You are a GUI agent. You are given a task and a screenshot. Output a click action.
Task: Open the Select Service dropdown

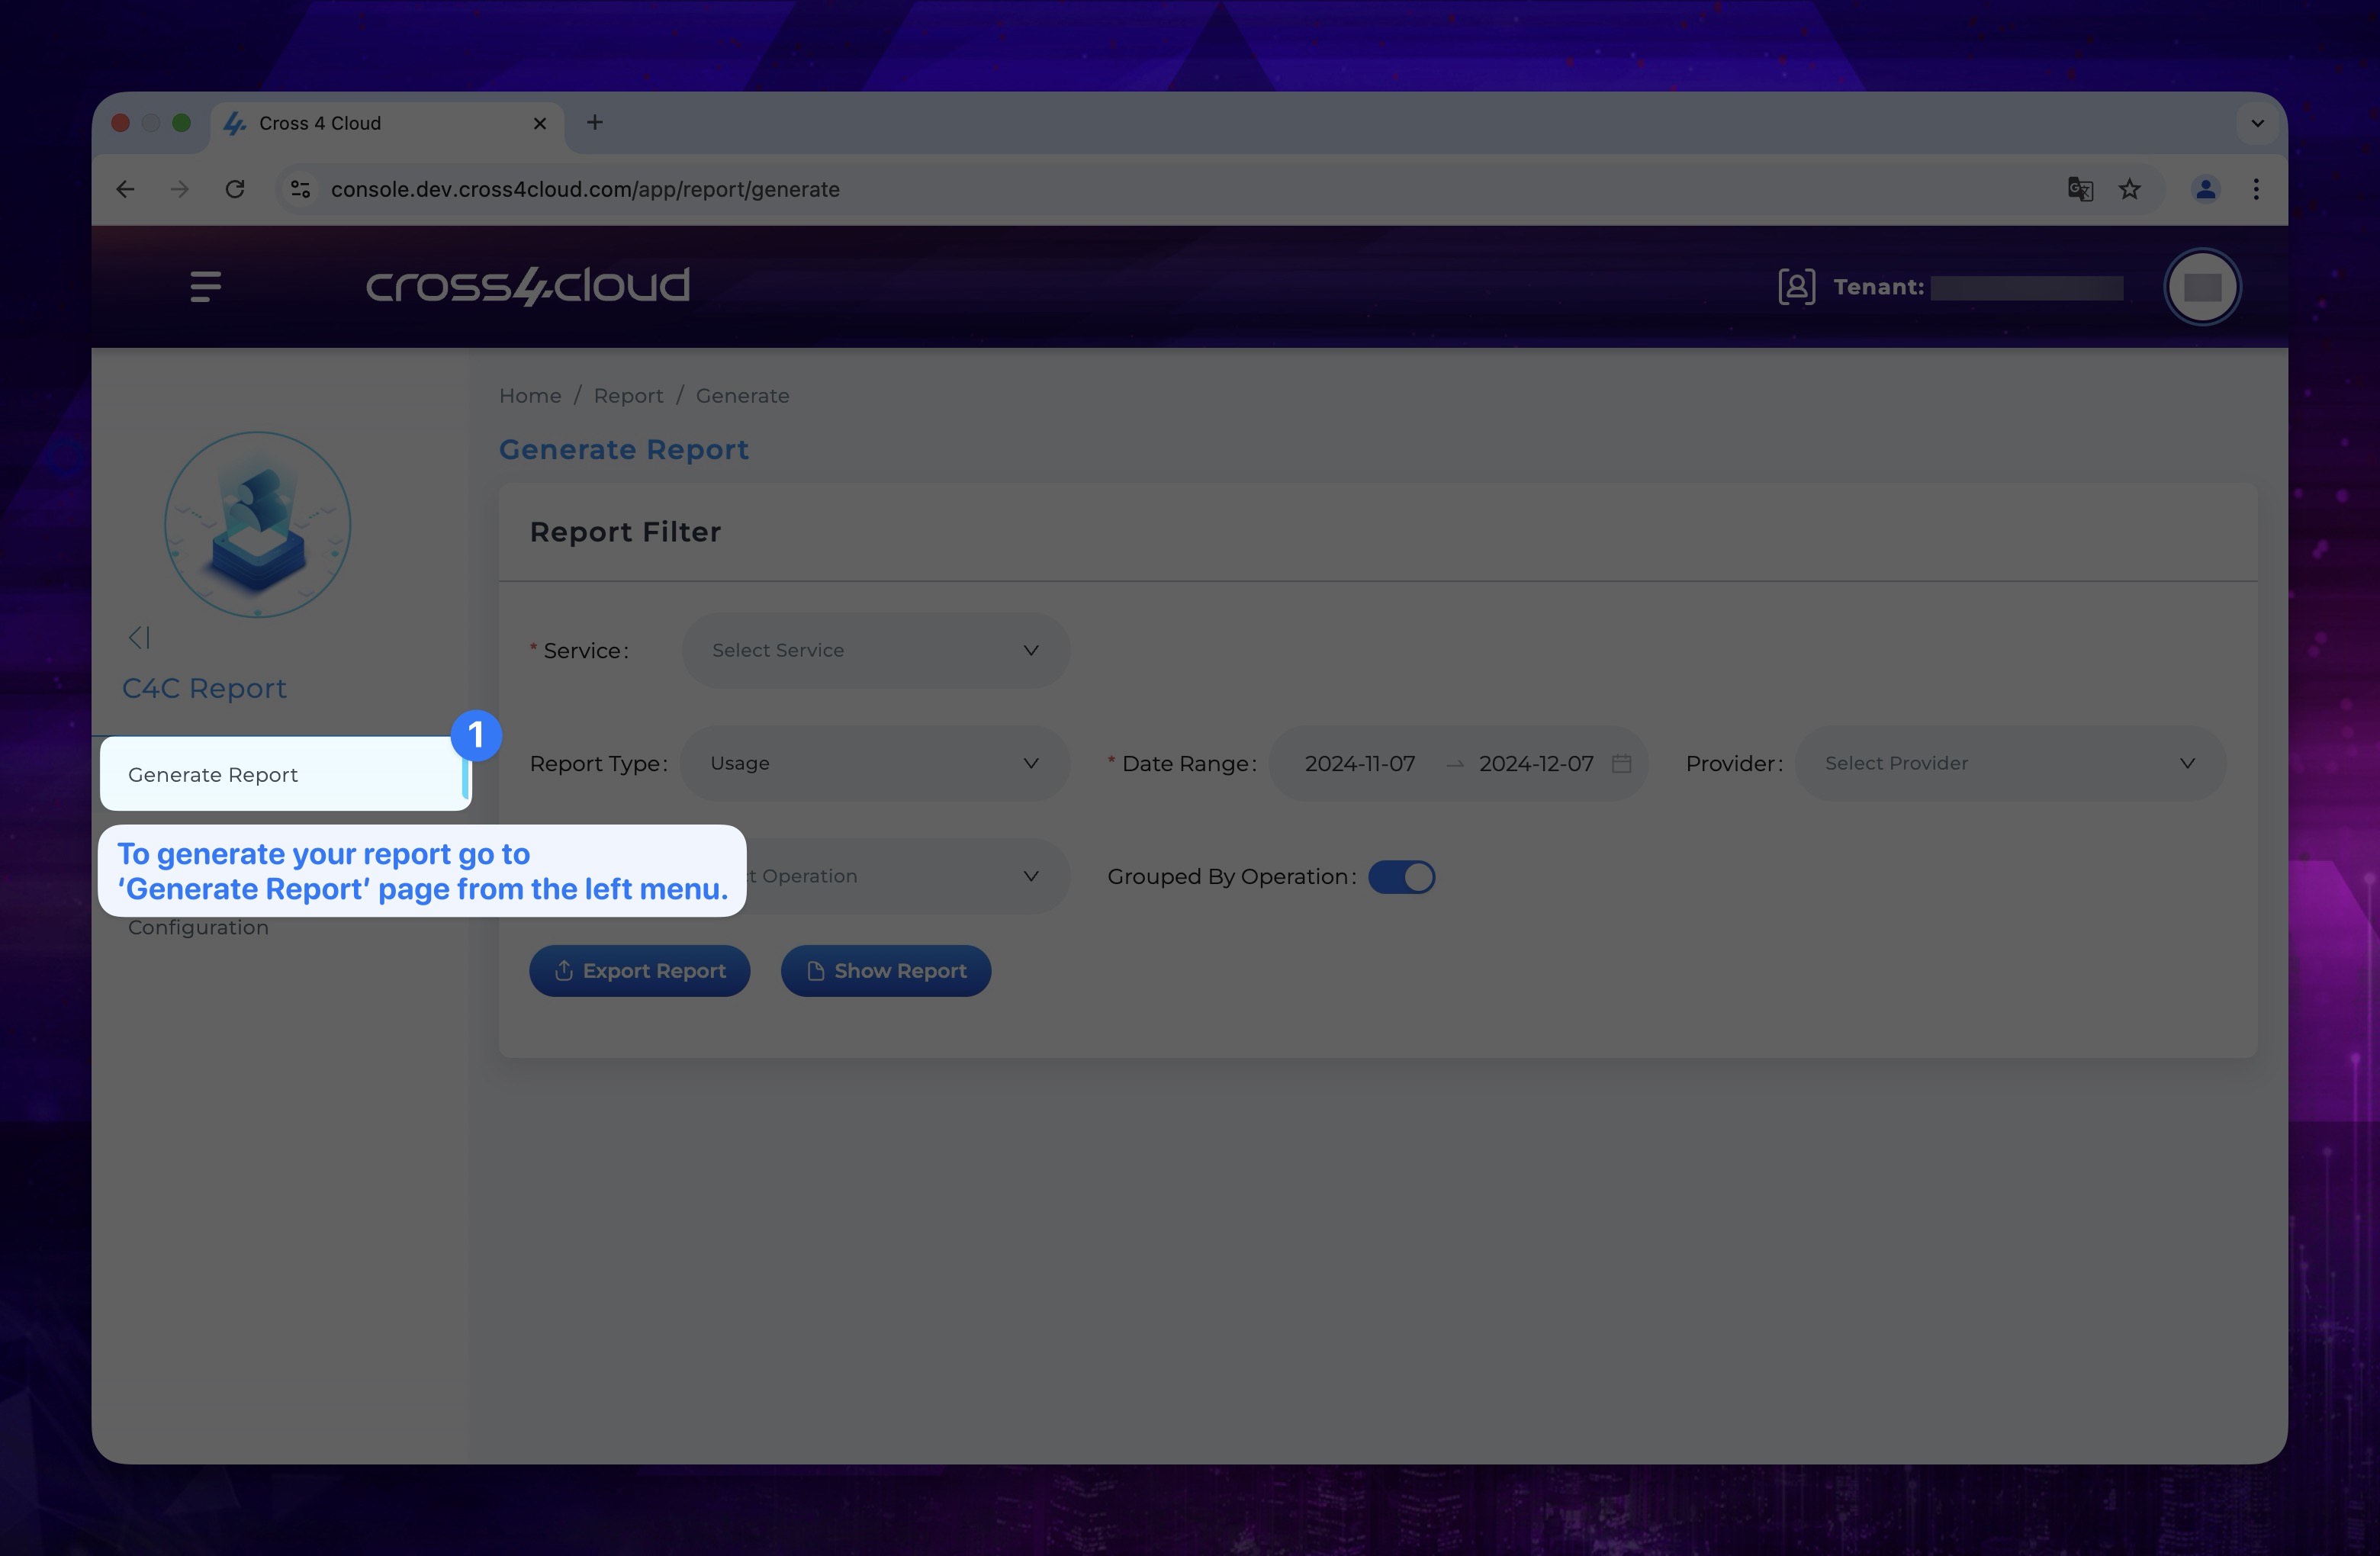click(x=876, y=650)
